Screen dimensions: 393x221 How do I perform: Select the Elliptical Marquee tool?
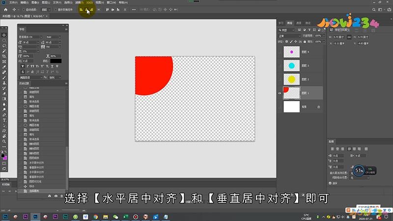point(4,40)
